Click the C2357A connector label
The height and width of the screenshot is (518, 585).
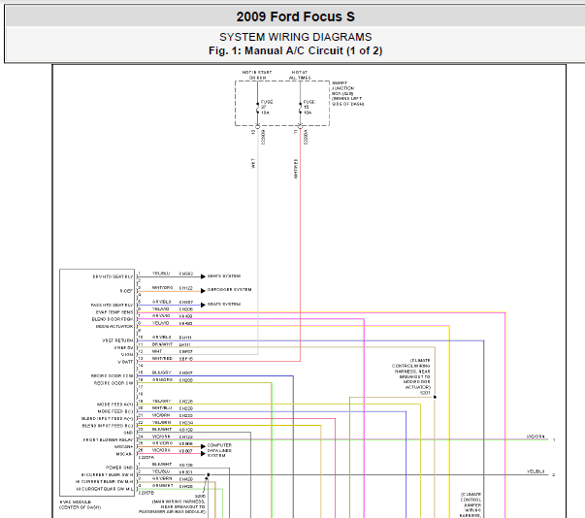coord(146,457)
